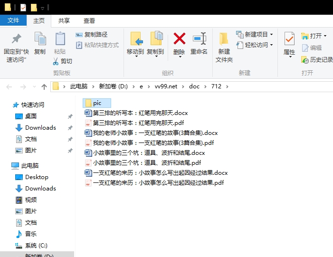Open the Quick Access Toolbar customize arrow

pyautogui.click(x=42, y=8)
